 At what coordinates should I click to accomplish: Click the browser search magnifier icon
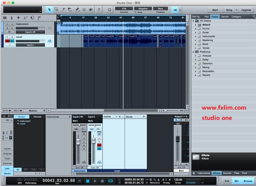pos(254,17)
